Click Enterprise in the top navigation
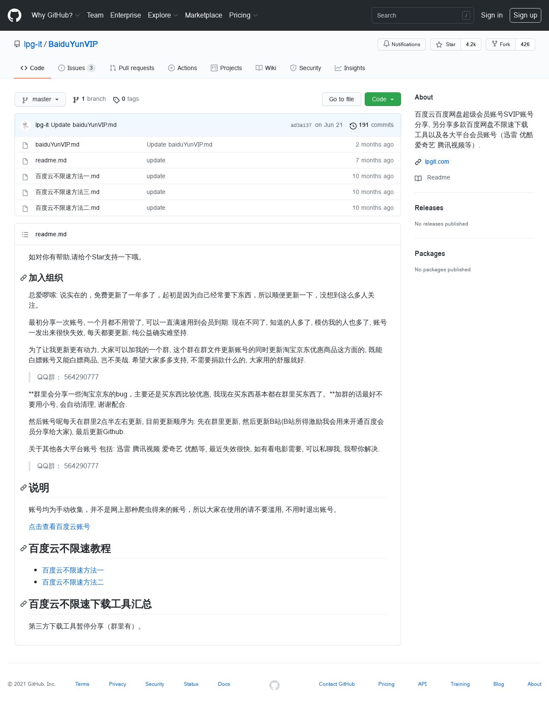Image resolution: width=549 pixels, height=711 pixels. click(125, 15)
